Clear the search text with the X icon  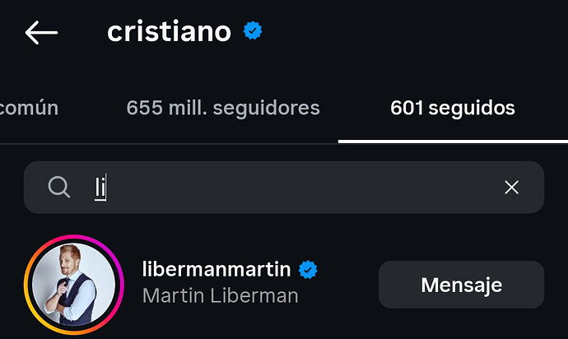coord(511,188)
